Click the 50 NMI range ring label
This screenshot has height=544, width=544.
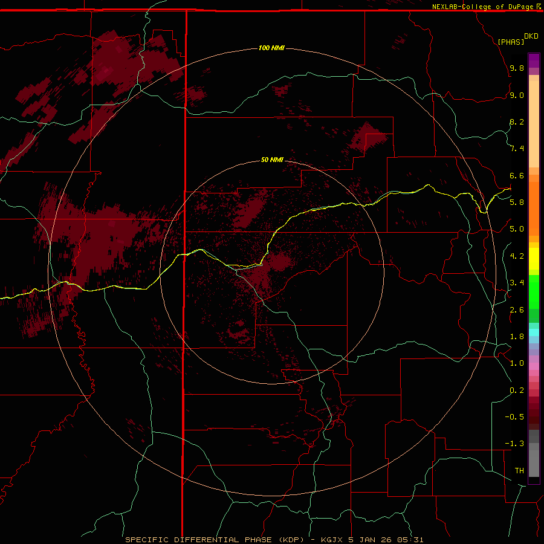point(272,160)
